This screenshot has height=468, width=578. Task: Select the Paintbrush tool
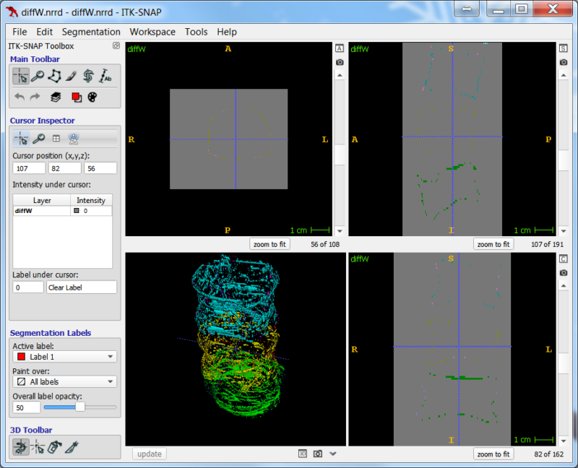(x=72, y=76)
